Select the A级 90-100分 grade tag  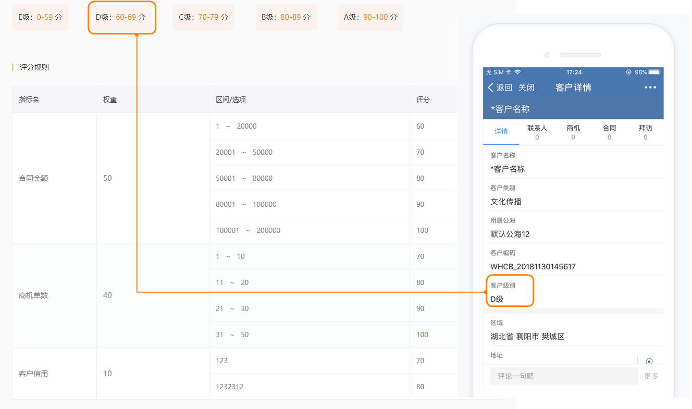[370, 17]
